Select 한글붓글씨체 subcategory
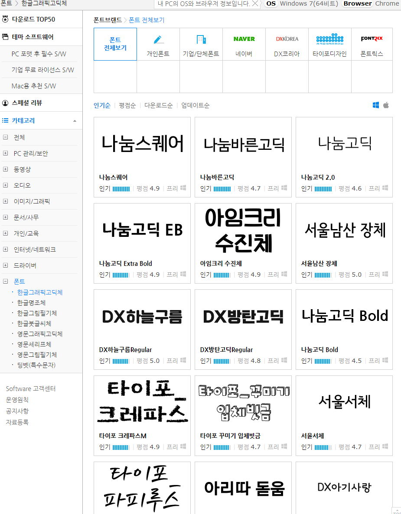 click(34, 324)
